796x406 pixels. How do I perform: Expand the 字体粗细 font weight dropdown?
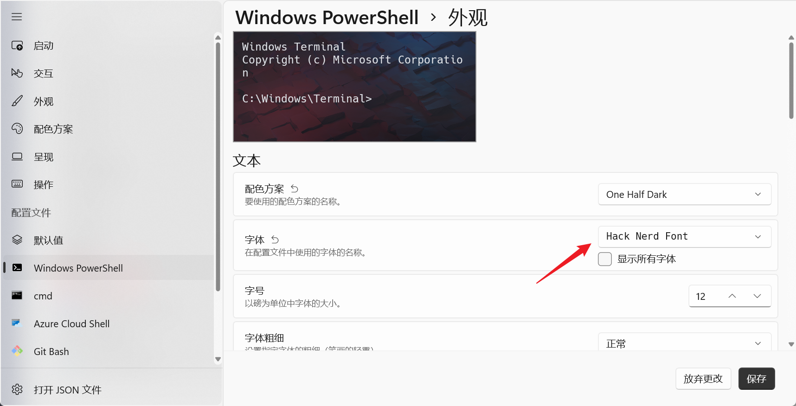[x=685, y=343]
